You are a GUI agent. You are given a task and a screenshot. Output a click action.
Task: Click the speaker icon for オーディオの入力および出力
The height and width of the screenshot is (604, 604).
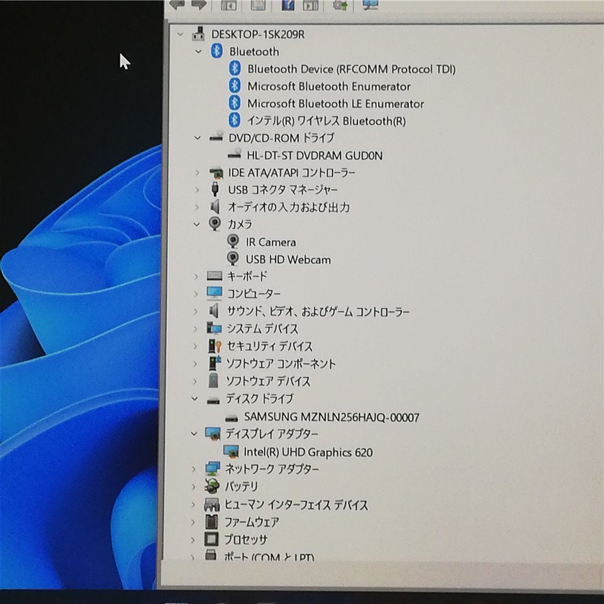215,207
